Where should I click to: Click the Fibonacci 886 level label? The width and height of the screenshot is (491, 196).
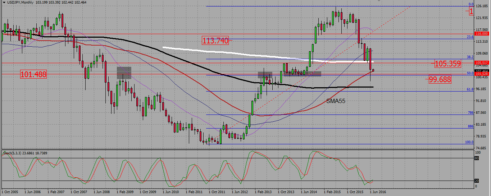pos(470,126)
